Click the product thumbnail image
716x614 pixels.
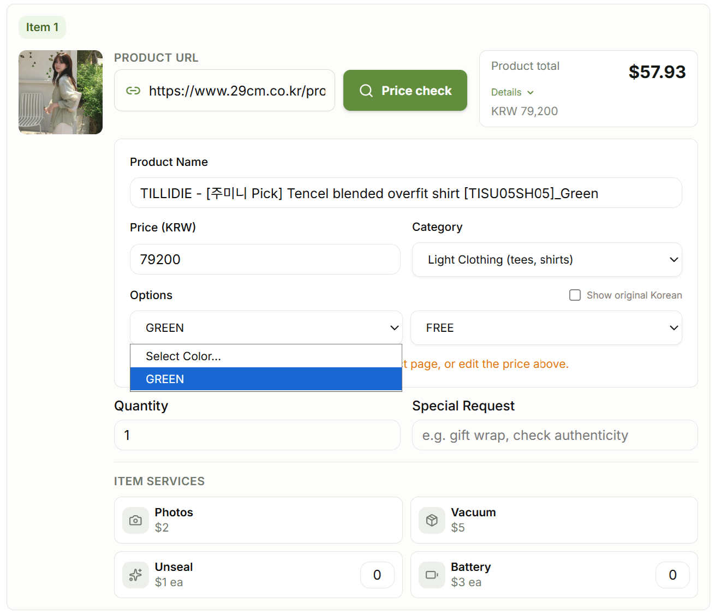coord(61,92)
